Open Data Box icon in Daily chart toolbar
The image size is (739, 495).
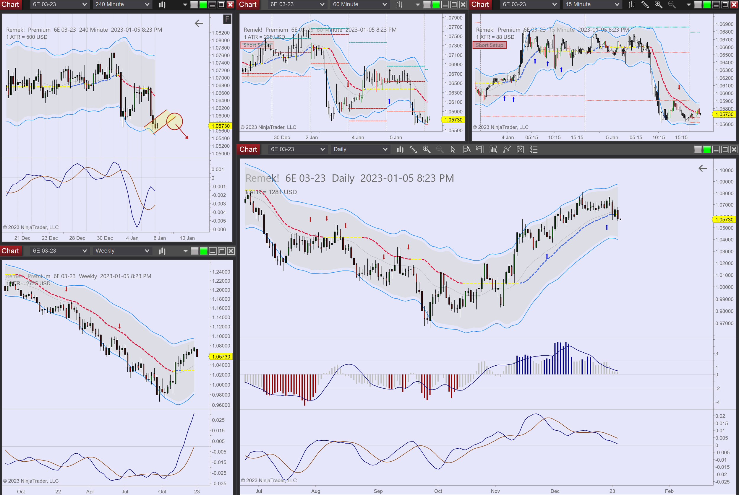[x=466, y=149]
